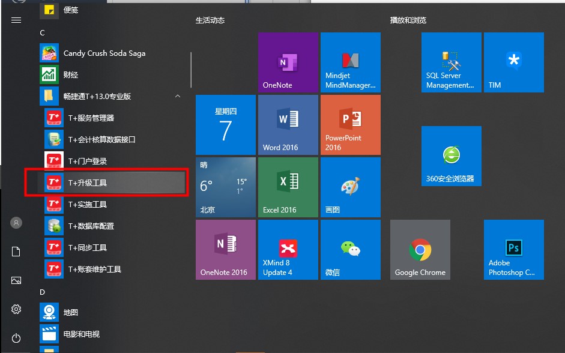Launch the Google Chrome tile
This screenshot has height=353, width=565.
(x=420, y=250)
